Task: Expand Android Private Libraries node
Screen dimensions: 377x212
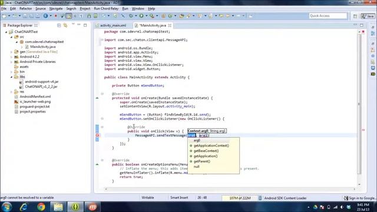Action: pyautogui.click(x=11, y=62)
